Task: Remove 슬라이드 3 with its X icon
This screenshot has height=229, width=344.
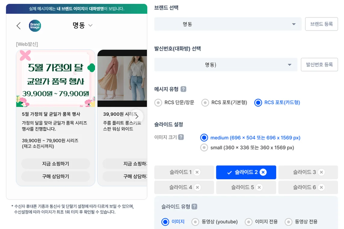Action: [x=321, y=172]
